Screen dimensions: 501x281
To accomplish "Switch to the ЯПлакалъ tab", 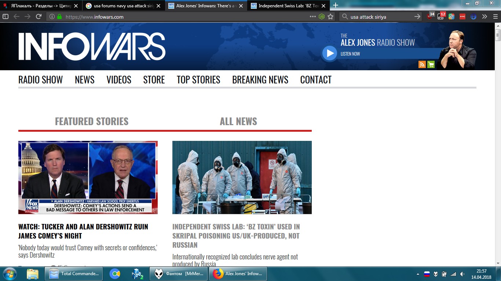I will (41, 6).
